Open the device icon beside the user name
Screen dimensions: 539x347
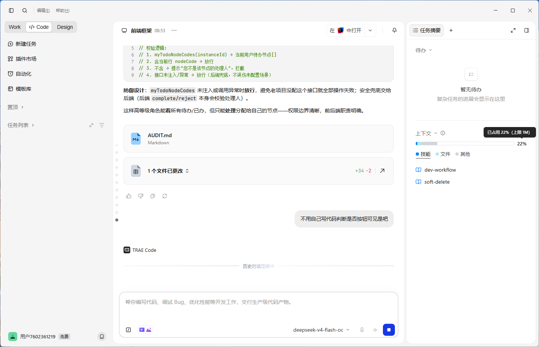click(x=102, y=337)
